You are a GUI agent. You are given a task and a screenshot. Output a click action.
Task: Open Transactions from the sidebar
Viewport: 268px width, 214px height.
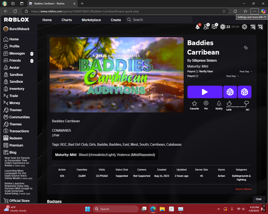[x=16, y=131]
